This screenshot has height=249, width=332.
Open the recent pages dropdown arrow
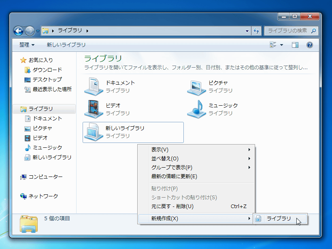pyautogui.click(x=38, y=31)
